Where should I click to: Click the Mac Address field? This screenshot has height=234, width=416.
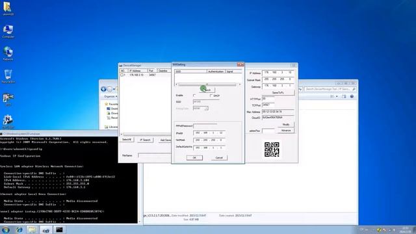tap(278, 112)
